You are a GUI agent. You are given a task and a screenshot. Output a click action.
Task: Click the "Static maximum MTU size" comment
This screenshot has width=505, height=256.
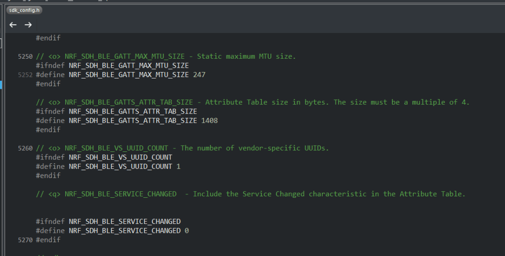(246, 56)
